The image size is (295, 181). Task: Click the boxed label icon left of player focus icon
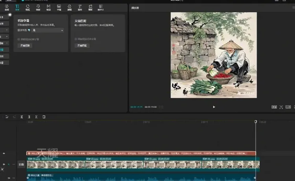pyautogui.click(x=274, y=107)
